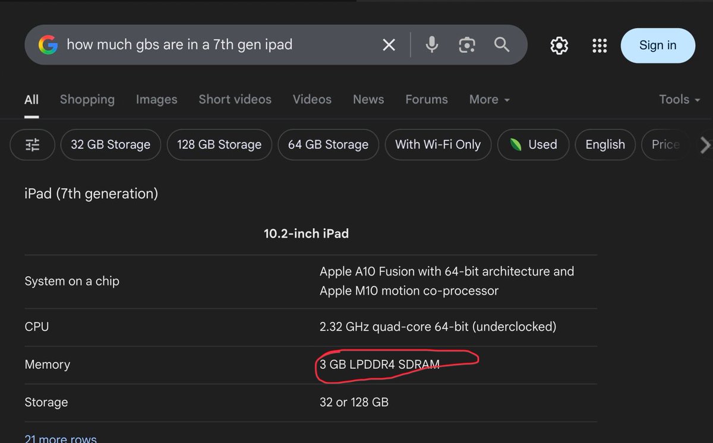Filter by 128 GB Storage chip
The width and height of the screenshot is (713, 443).
click(x=219, y=144)
